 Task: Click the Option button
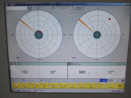pos(79,8)
